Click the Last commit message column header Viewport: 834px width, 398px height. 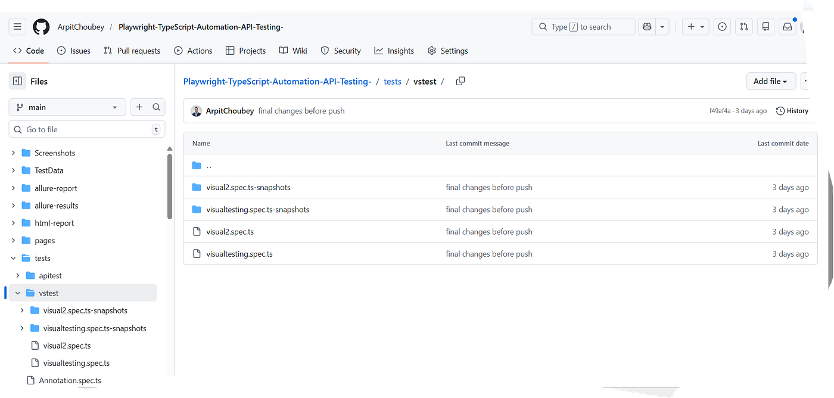coord(477,144)
